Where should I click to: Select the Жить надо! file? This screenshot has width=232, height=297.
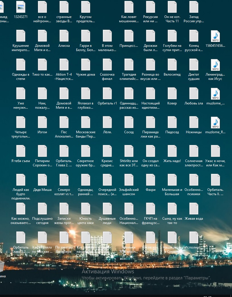click(x=172, y=151)
